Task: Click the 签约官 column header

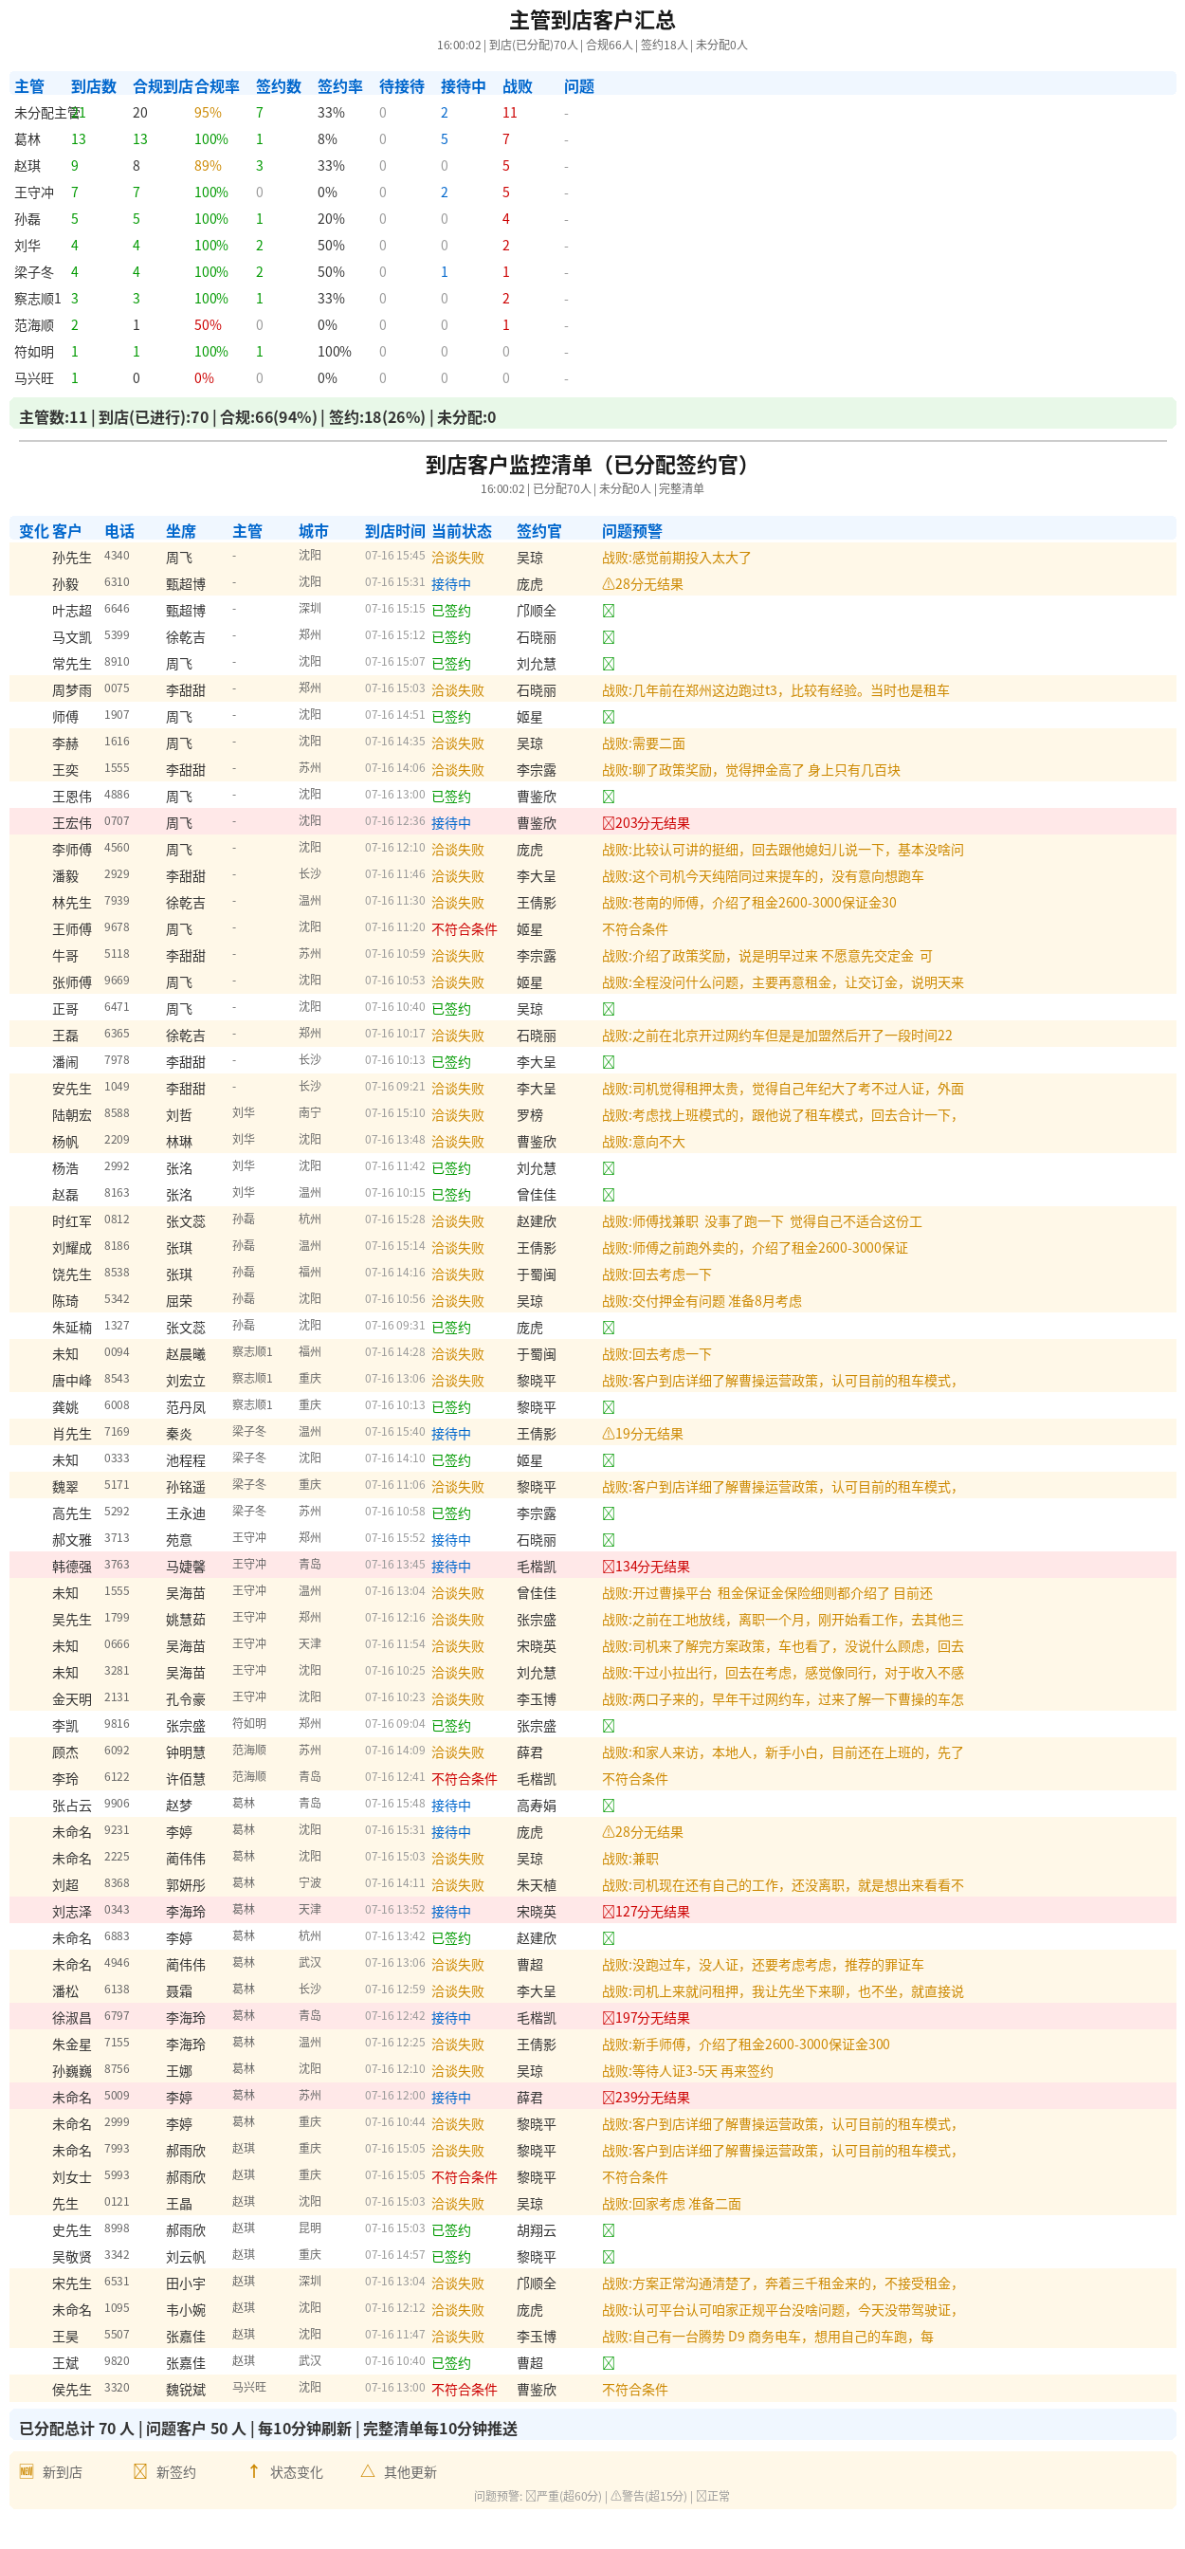Action: (x=539, y=531)
